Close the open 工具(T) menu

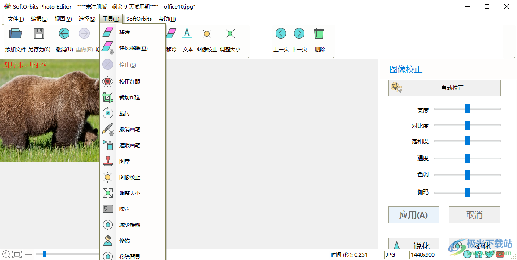click(x=111, y=19)
